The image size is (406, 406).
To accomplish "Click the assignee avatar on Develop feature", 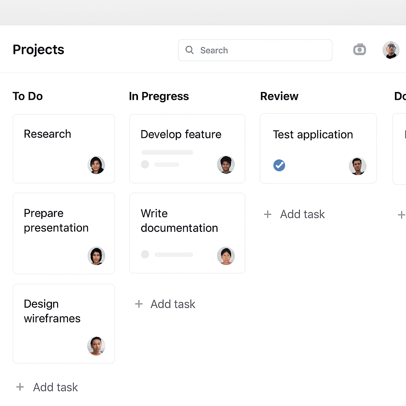I will pos(226,165).
